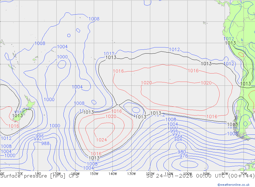This screenshot has width=255, height=187.
Task: Select the 'Surface pressure [hPa] CFS' title text
Action: 40,176
